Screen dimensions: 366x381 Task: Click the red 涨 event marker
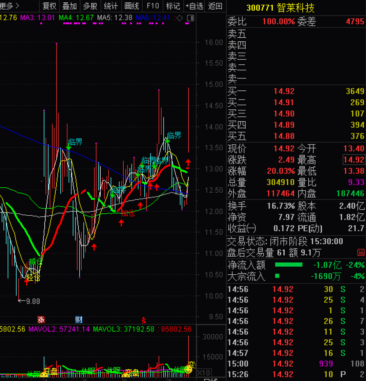click(x=41, y=319)
